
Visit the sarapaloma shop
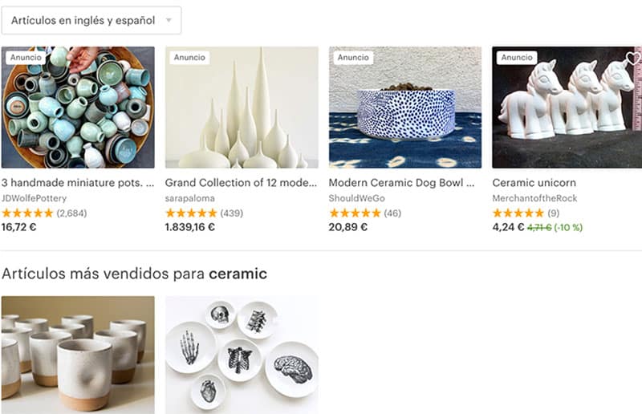pyautogui.click(x=190, y=198)
